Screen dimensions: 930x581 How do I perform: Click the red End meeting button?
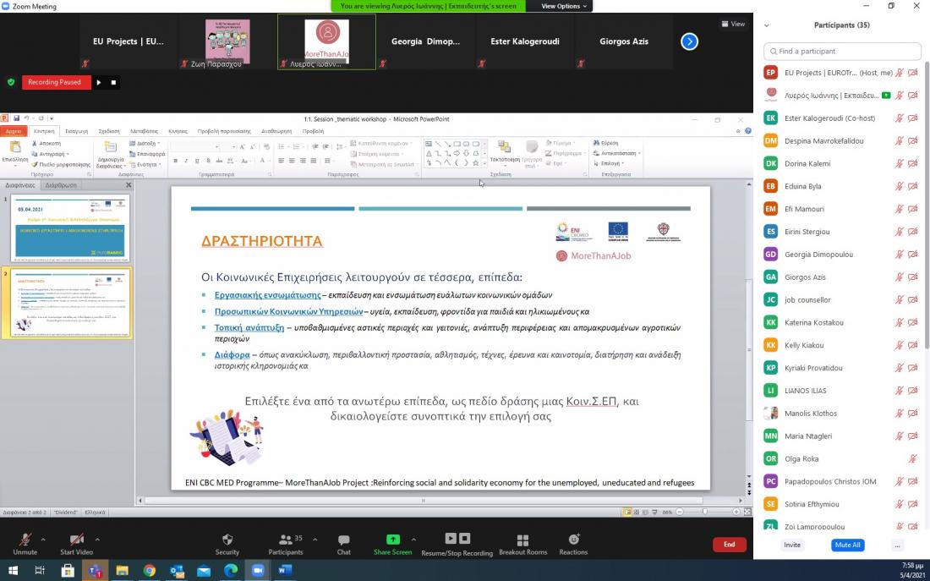tap(729, 545)
